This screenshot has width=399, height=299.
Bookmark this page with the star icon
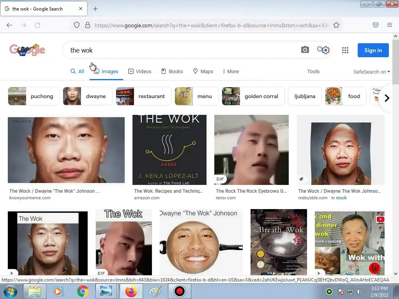[x=336, y=25]
